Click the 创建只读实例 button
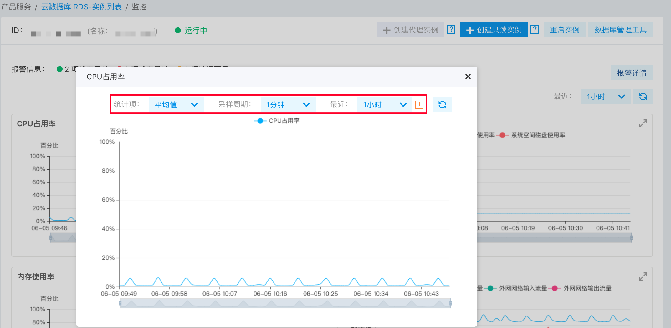 (x=494, y=30)
